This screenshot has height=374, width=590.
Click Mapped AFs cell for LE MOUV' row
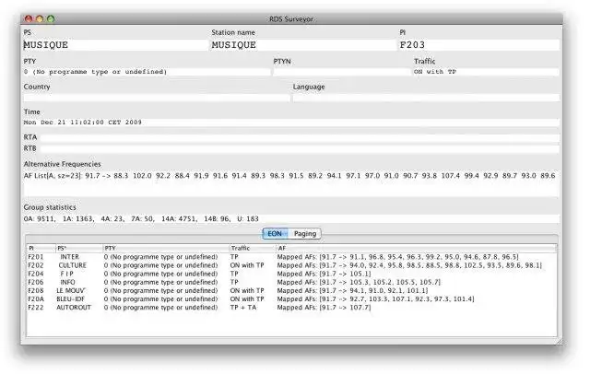click(x=352, y=291)
